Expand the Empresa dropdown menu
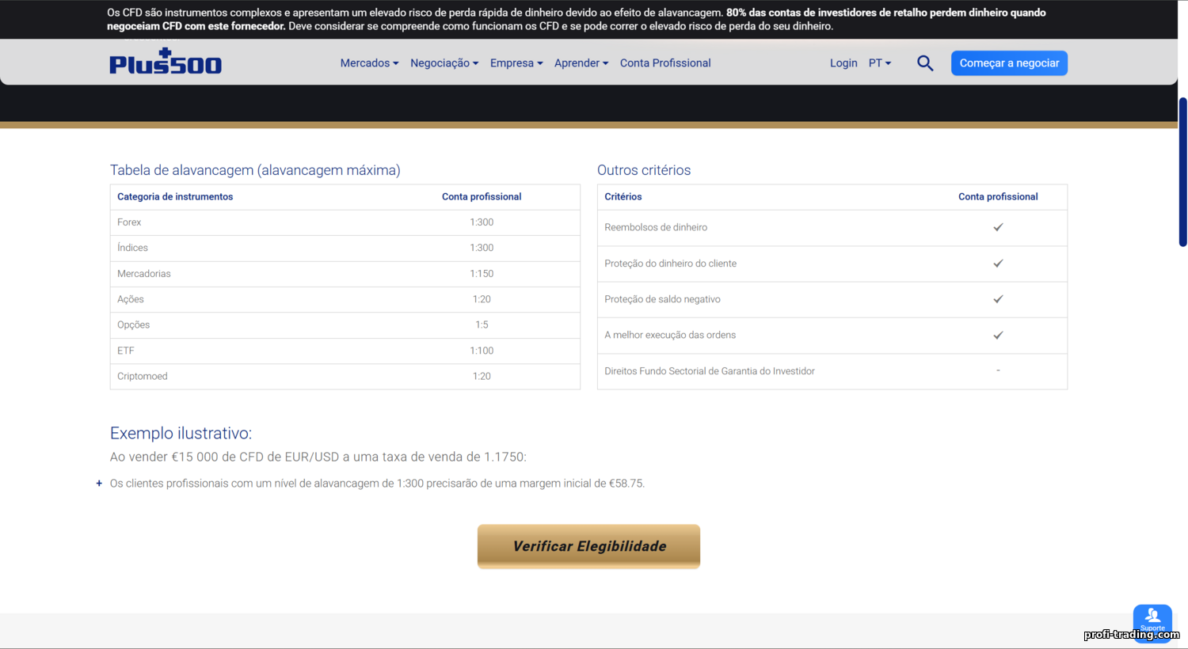The height and width of the screenshot is (649, 1188). pos(516,63)
